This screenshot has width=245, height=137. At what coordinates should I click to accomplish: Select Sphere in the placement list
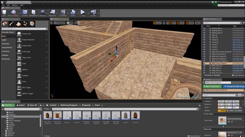point(32,70)
